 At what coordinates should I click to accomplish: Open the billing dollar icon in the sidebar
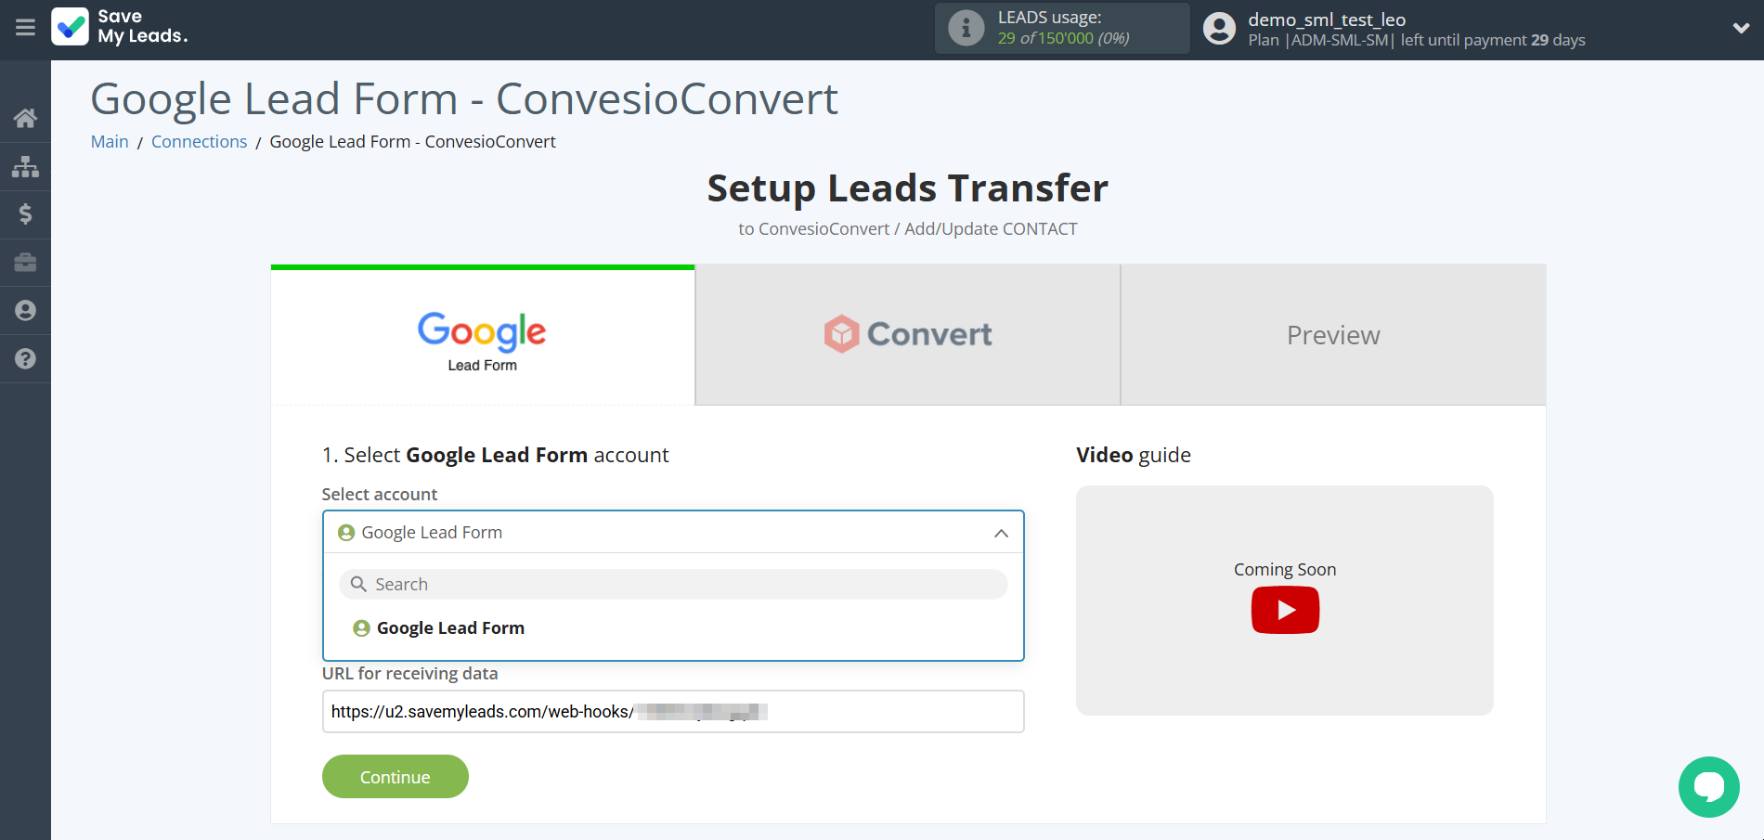click(25, 214)
